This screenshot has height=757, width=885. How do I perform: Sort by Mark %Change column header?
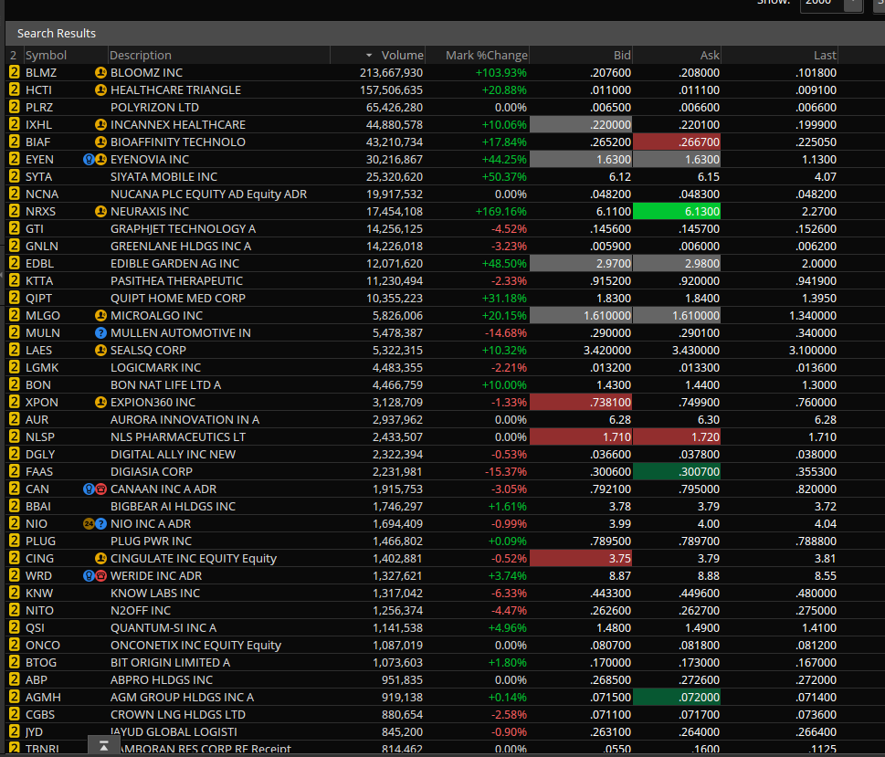tap(478, 55)
